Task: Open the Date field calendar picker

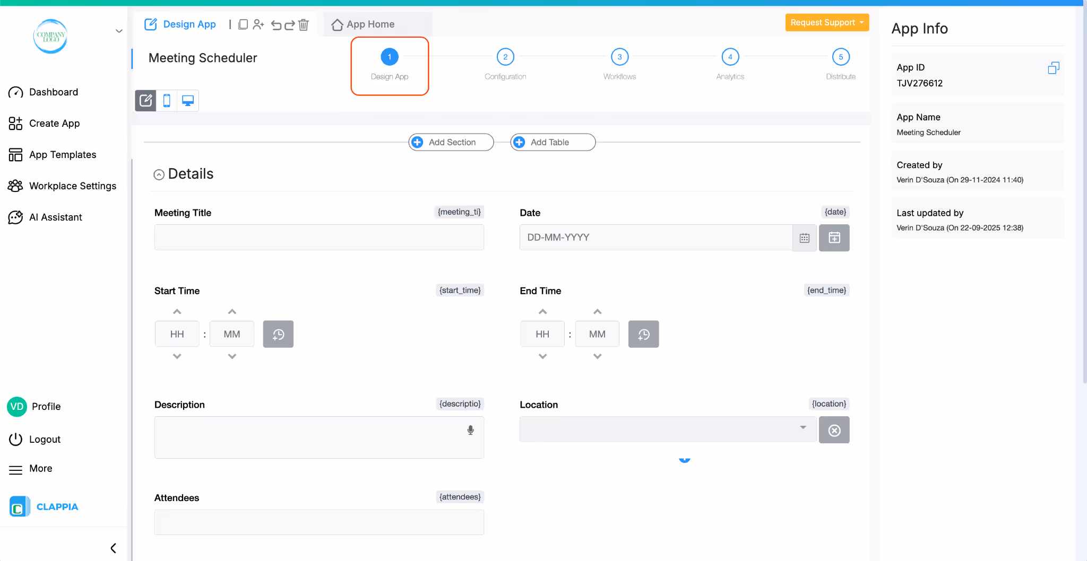Action: click(805, 238)
